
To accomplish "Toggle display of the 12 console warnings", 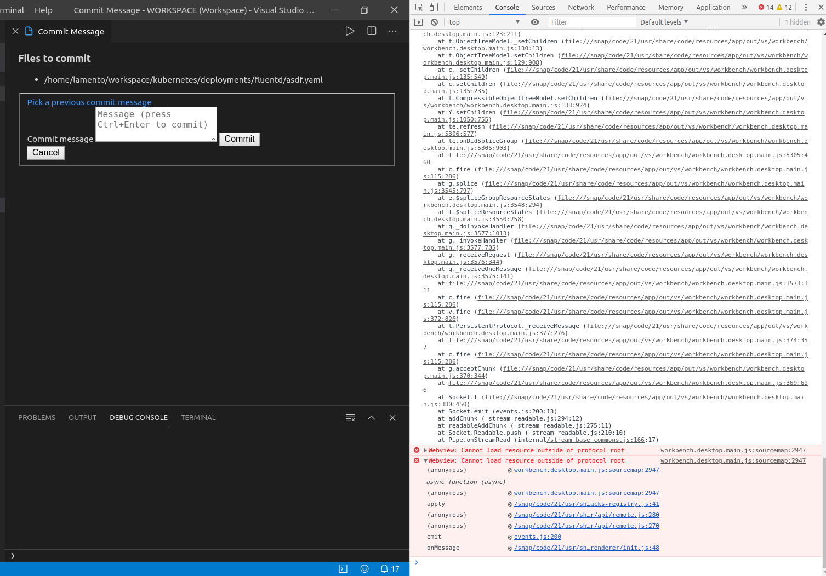I will [784, 7].
